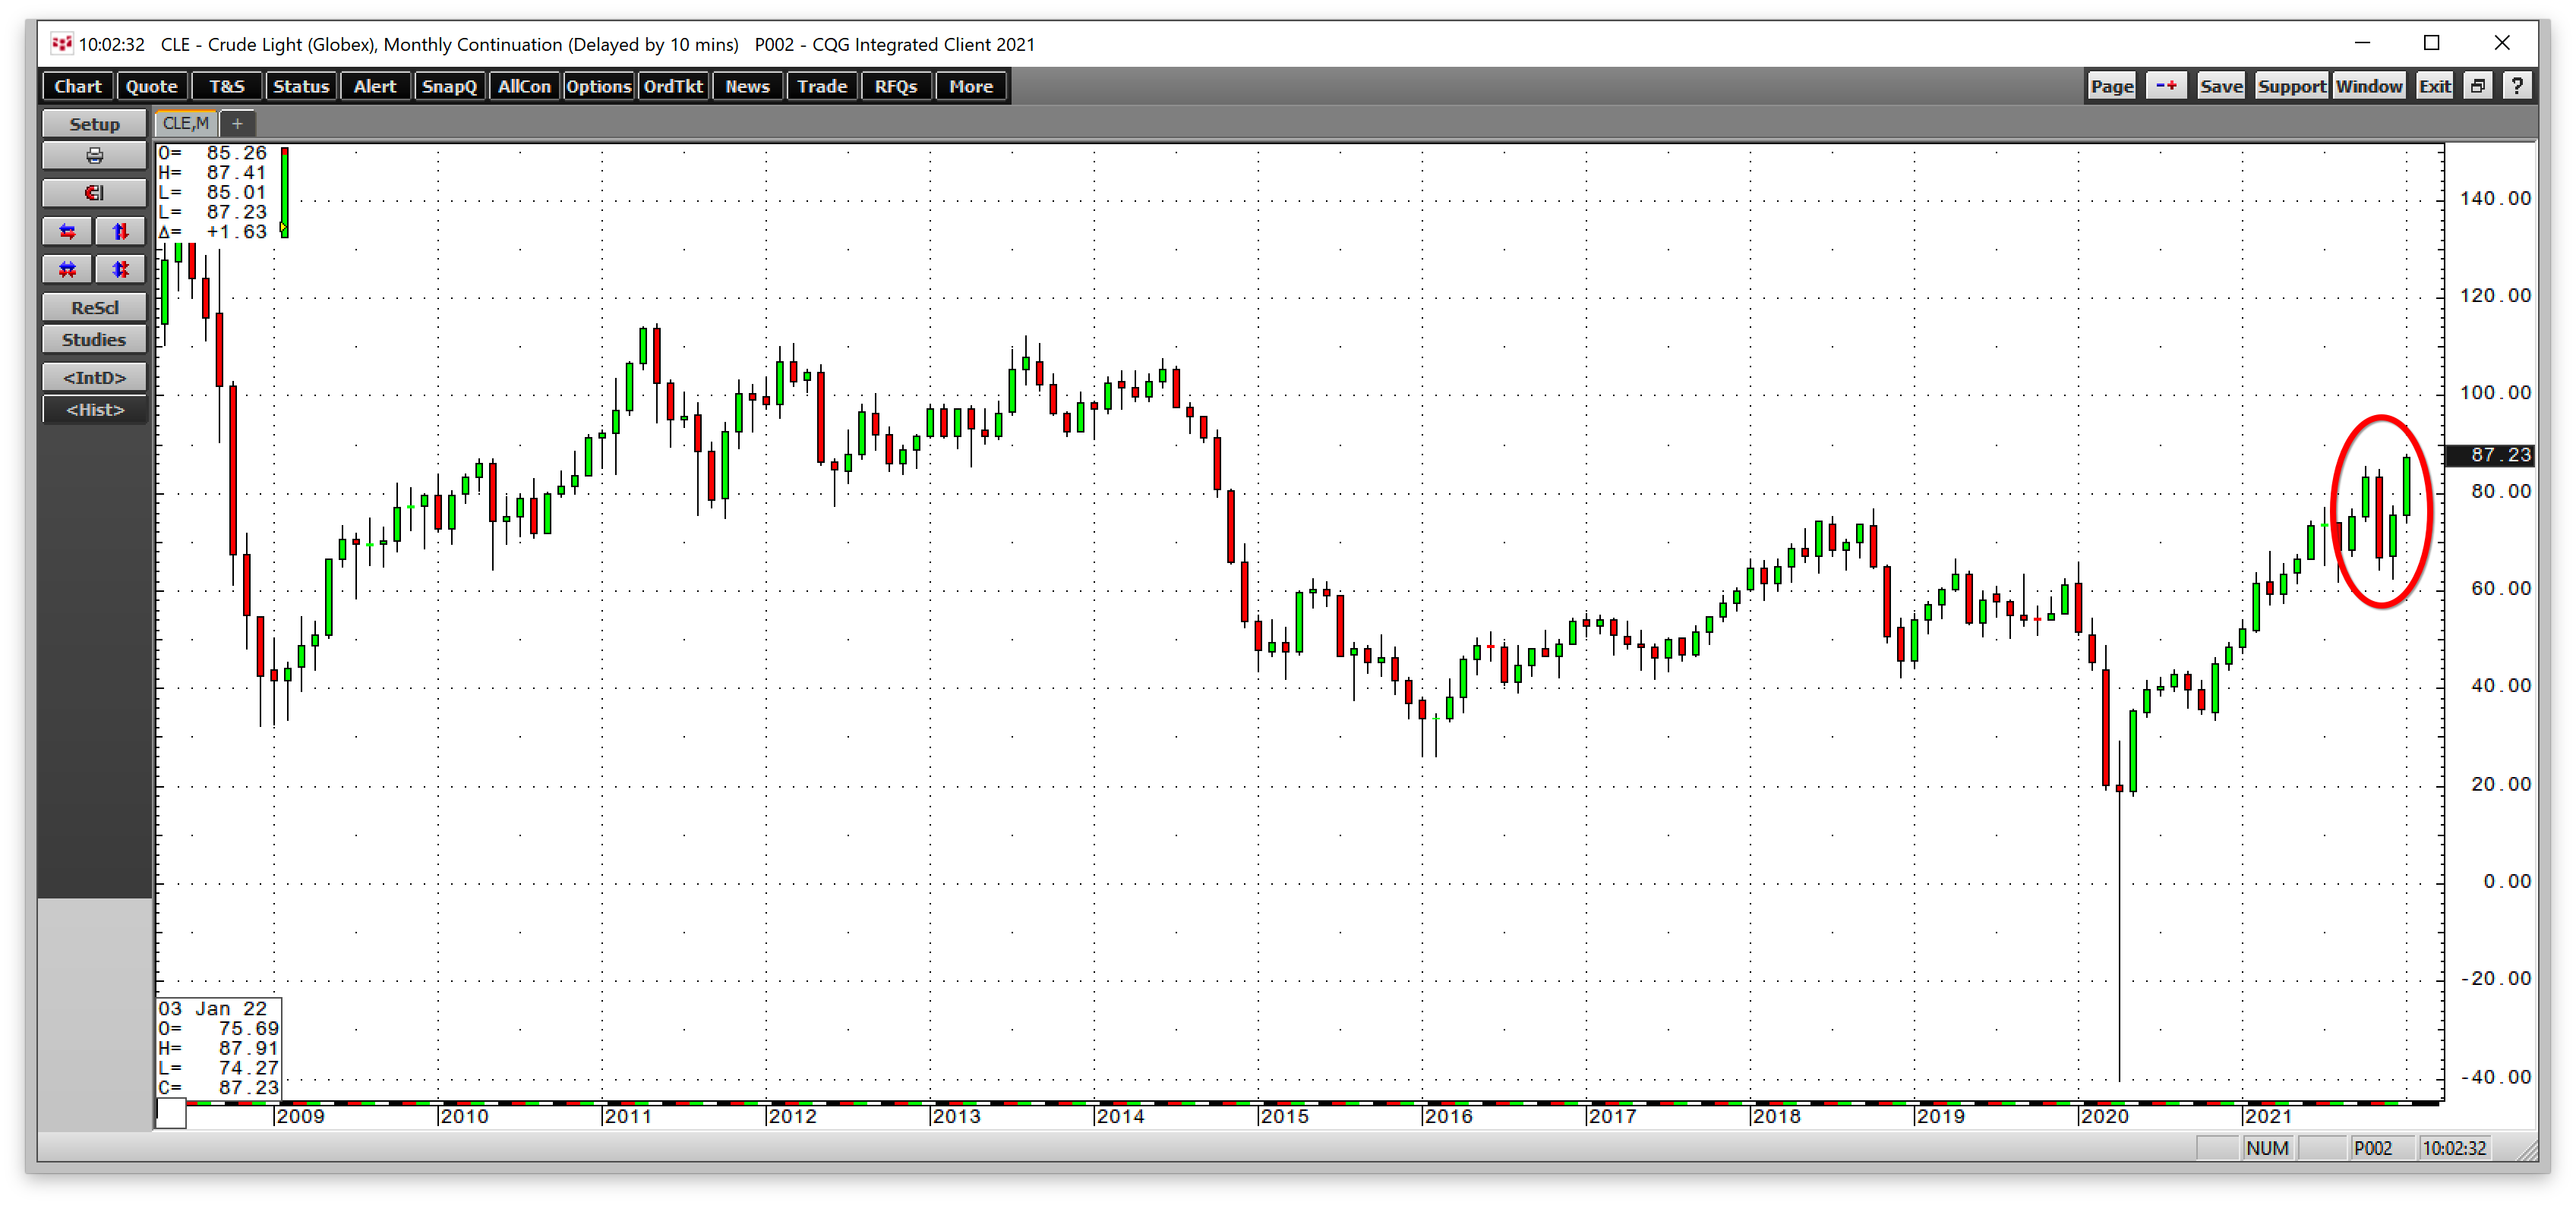Click the 140.00 price axis label
The width and height of the screenshot is (2576, 1205).
(2495, 198)
